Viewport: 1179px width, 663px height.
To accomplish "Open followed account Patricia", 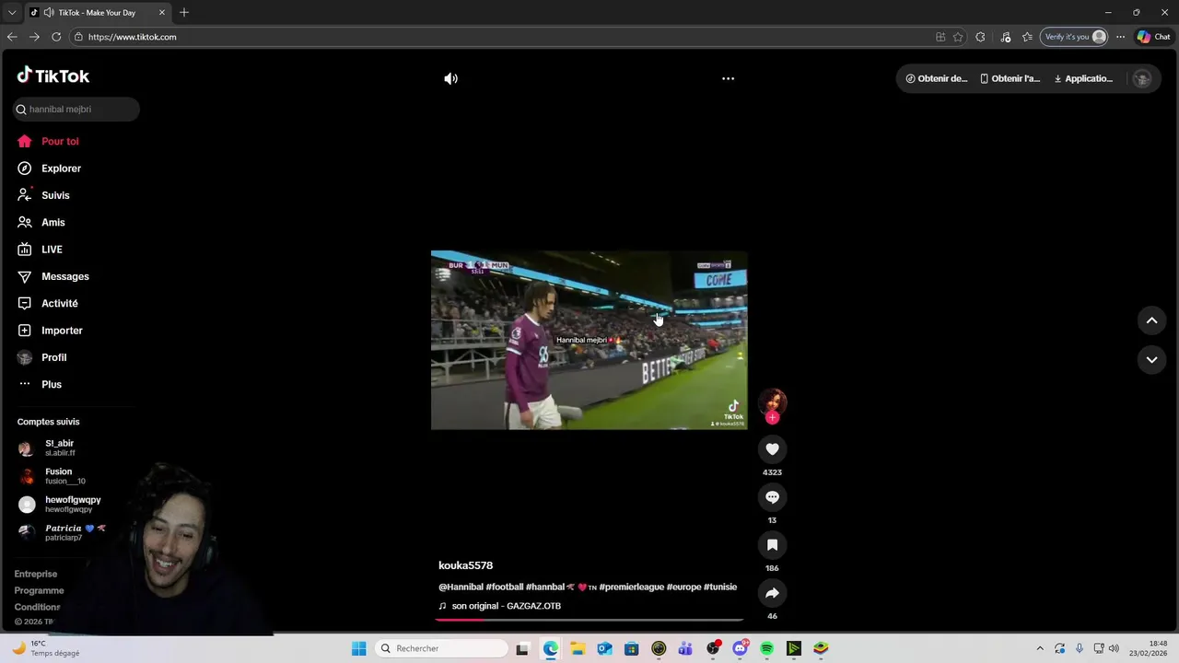I will click(x=76, y=532).
